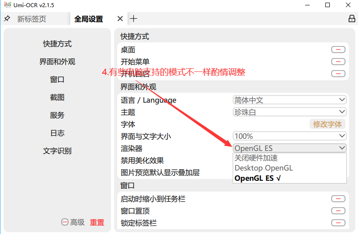The height and width of the screenshot is (234, 358).
Task: Close the 全局设置 tab
Action: [x=120, y=19]
